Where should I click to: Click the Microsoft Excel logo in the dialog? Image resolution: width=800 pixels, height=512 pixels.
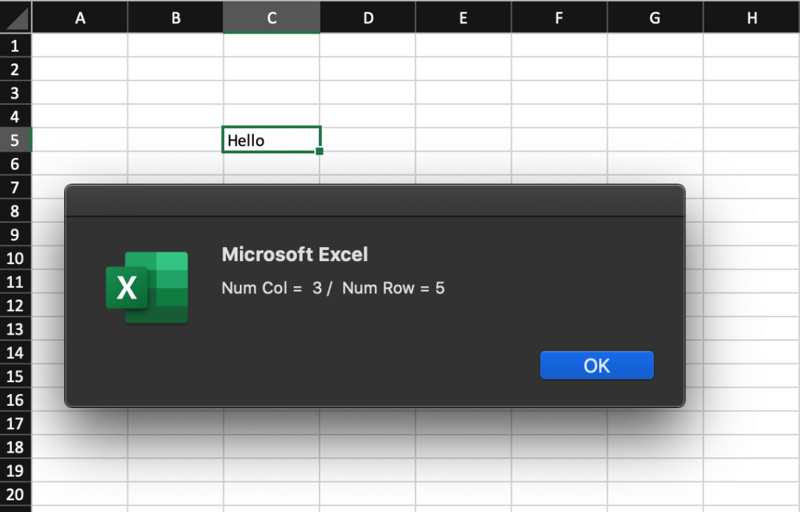[x=146, y=287]
